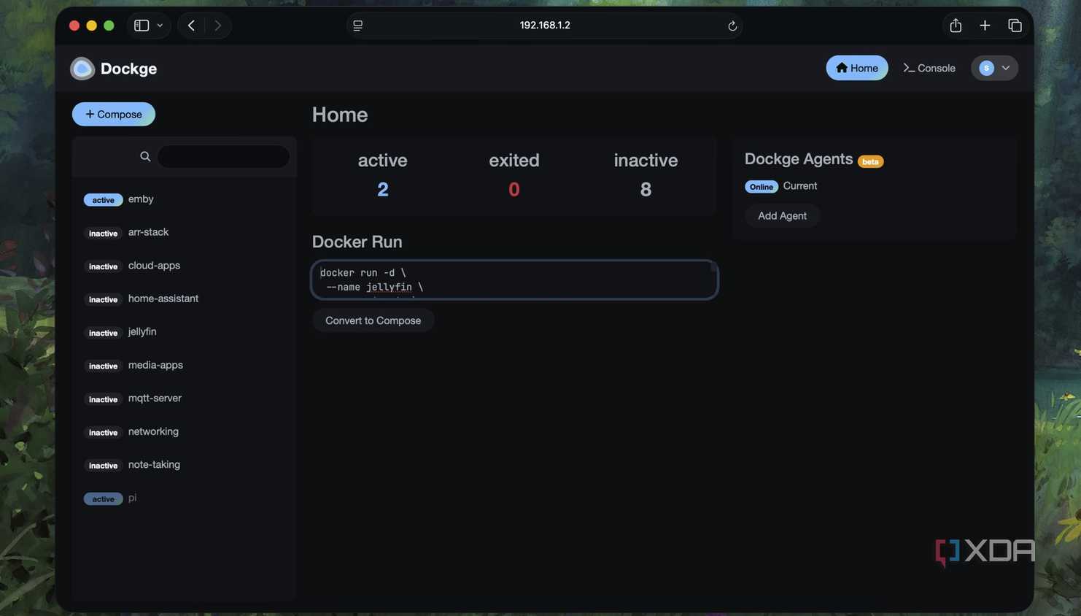Viewport: 1081px width, 616px height.
Task: Click the Dockge Agents heading
Action: pyautogui.click(x=798, y=159)
